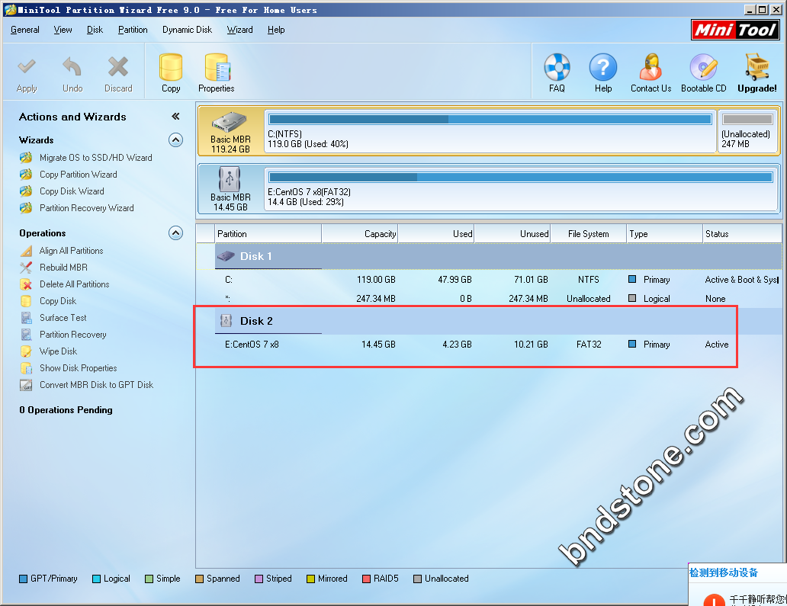This screenshot has width=787, height=606.
Task: Open Show Disk Properties
Action: [x=79, y=368]
